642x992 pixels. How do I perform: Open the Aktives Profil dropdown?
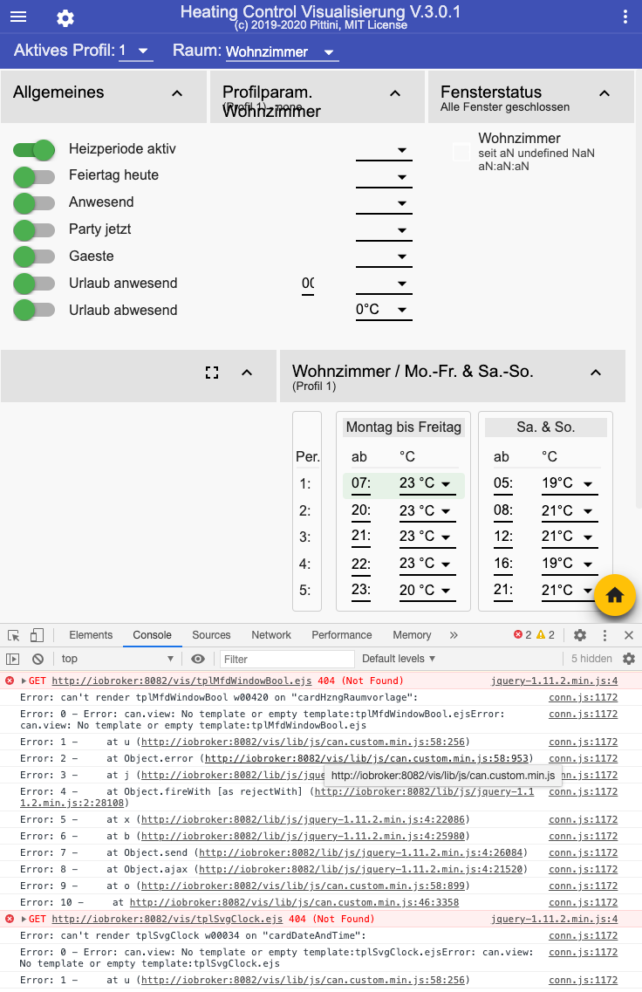[136, 51]
